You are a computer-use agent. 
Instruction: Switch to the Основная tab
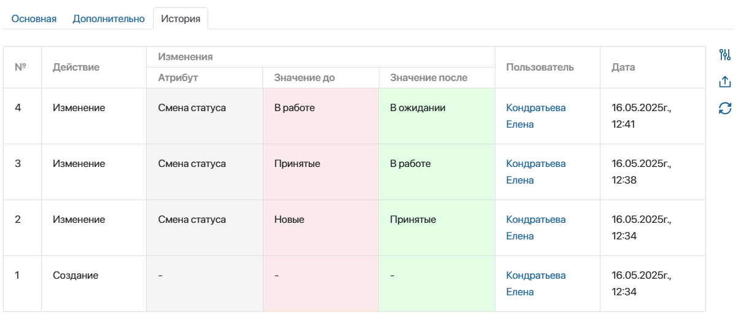(x=34, y=18)
